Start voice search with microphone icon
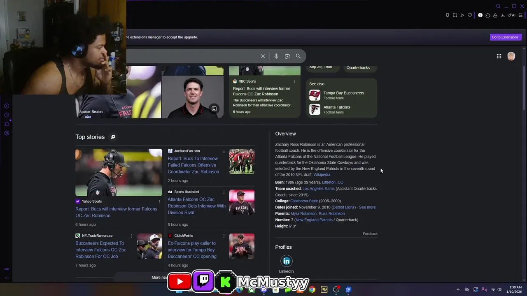This screenshot has width=527, height=296. click(276, 56)
